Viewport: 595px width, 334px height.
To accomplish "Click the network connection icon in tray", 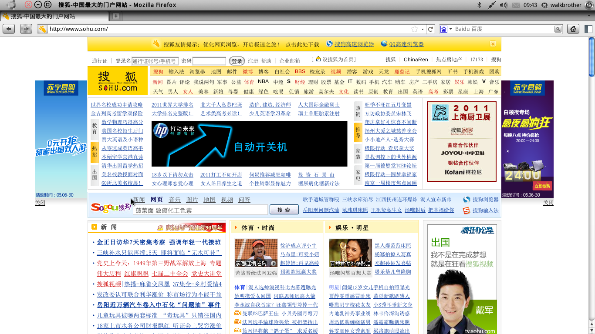I will pos(491,5).
